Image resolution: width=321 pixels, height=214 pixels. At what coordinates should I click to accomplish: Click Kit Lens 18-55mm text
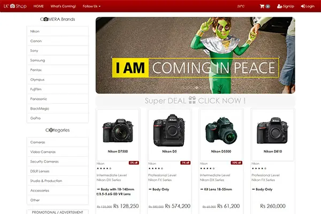pyautogui.click(x=218, y=189)
